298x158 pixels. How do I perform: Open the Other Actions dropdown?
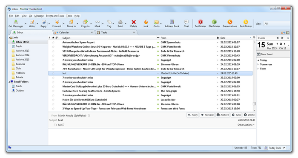246,125
